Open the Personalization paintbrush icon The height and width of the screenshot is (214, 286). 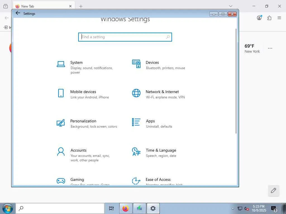61,123
